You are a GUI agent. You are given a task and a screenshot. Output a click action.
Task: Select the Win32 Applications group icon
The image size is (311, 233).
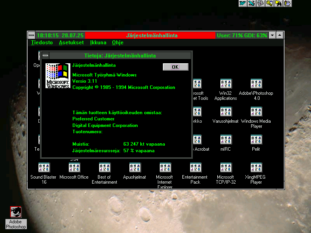[225, 84]
